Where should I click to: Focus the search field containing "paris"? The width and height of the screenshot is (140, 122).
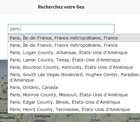click(x=61, y=29)
